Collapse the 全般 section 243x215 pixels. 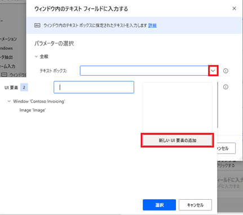(36, 56)
